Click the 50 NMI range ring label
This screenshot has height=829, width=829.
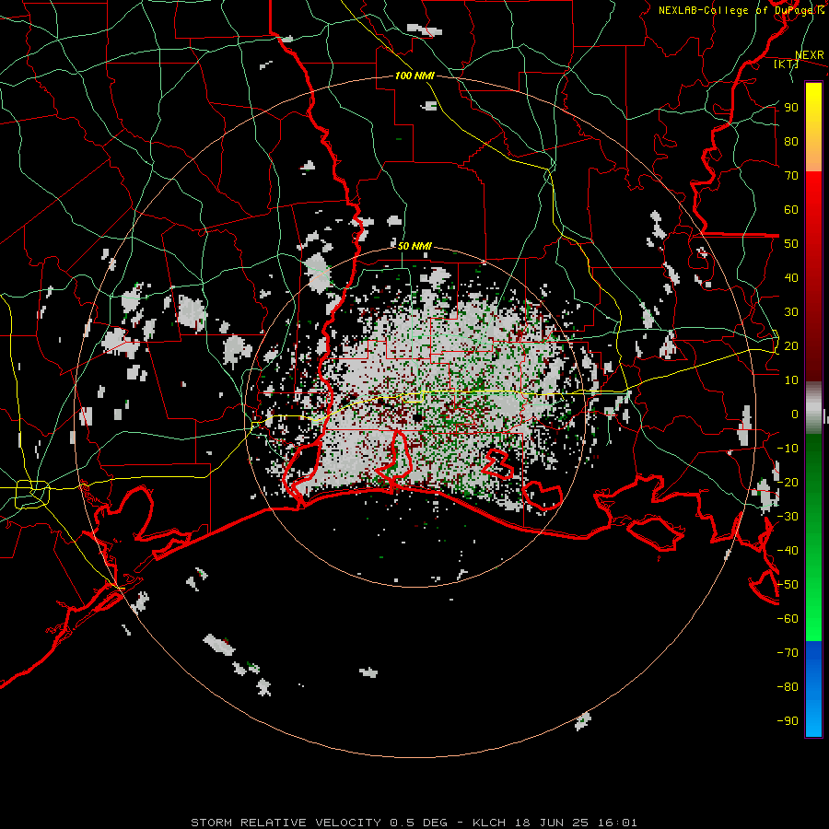(x=414, y=246)
